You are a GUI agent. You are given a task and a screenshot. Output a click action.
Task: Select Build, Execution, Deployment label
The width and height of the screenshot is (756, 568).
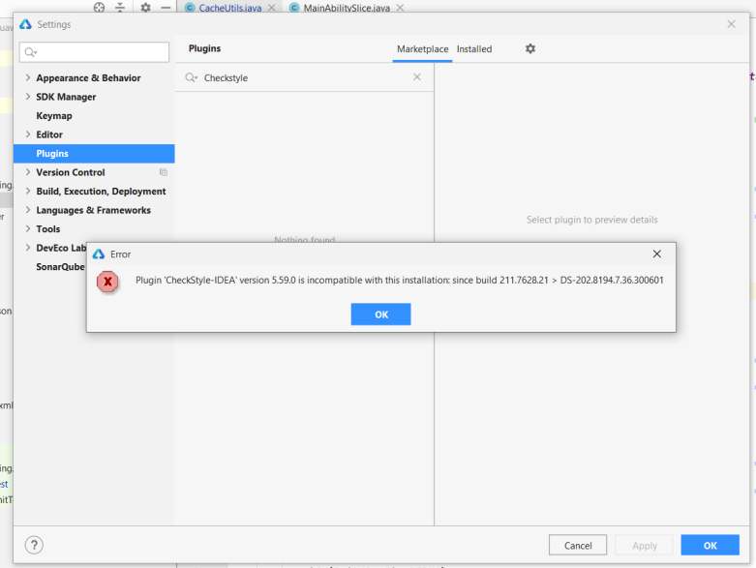(101, 192)
